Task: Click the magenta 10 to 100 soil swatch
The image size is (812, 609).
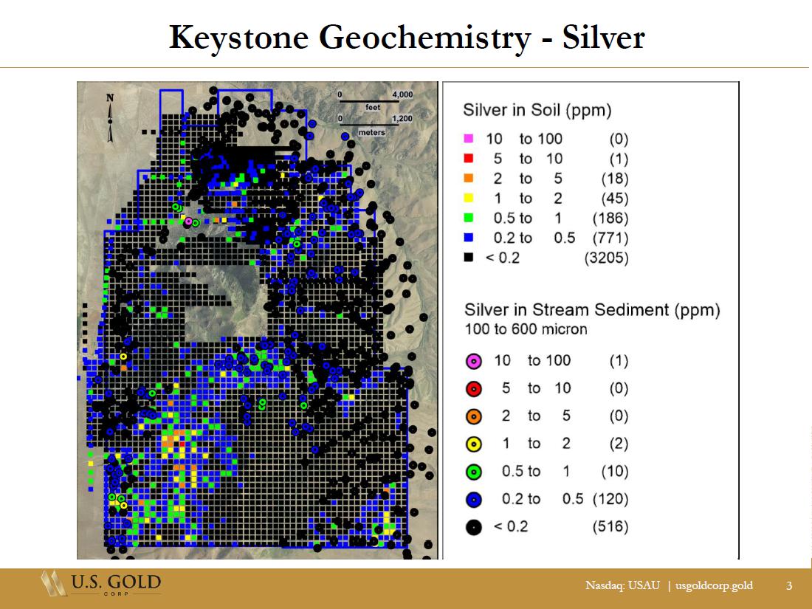Action: 468,139
